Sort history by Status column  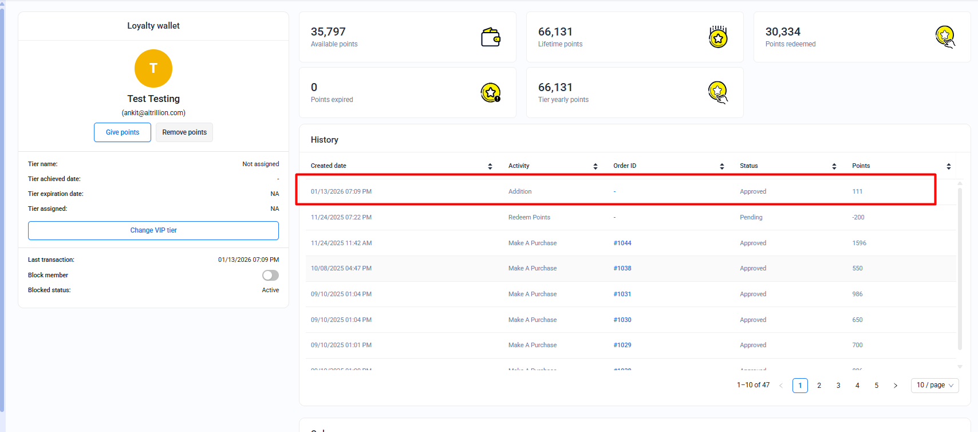[834, 166]
